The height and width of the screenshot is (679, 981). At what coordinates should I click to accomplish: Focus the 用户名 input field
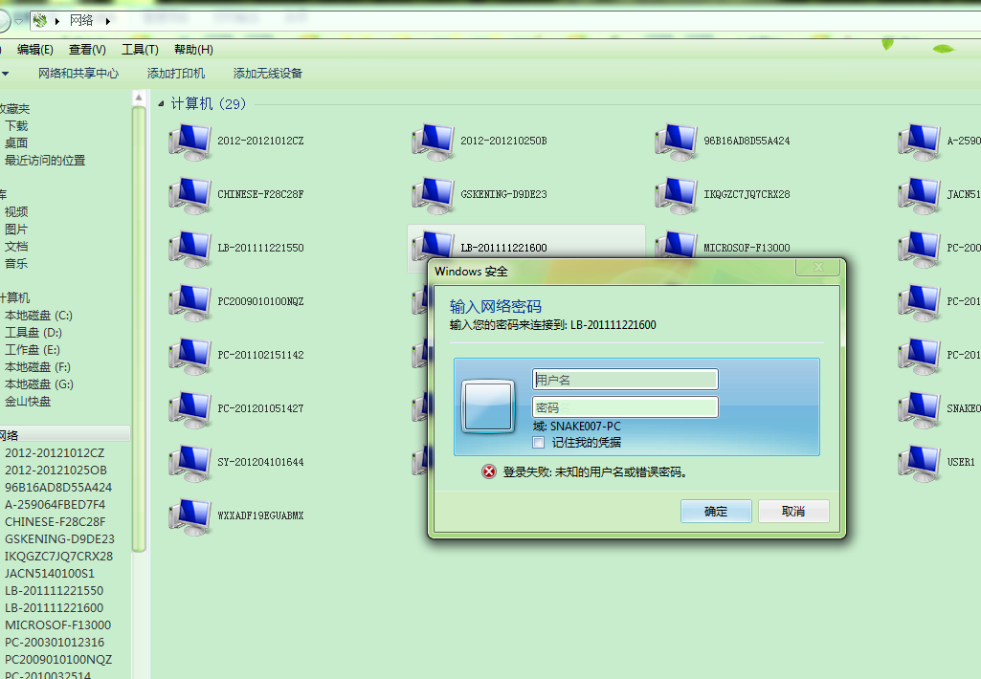tap(625, 380)
